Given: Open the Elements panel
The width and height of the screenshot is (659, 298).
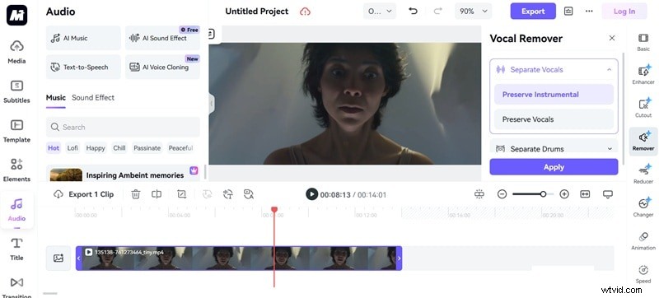Looking at the screenshot, I should [16, 170].
